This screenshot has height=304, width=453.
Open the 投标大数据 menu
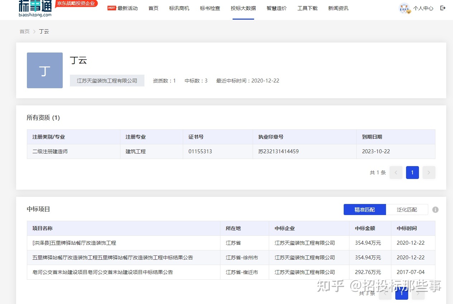pos(243,8)
